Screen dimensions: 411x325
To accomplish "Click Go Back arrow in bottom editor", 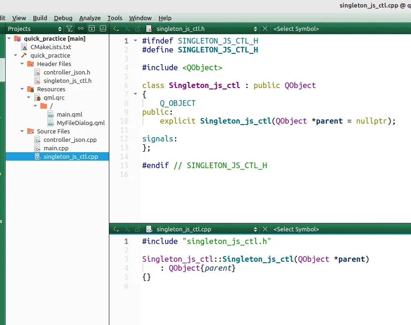I will [116, 229].
